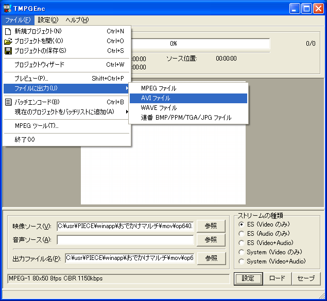Image resolution: width=327 pixels, height=301 pixels.
Task: Click the ソース位置 time 00:00:00
Action: coord(226,59)
